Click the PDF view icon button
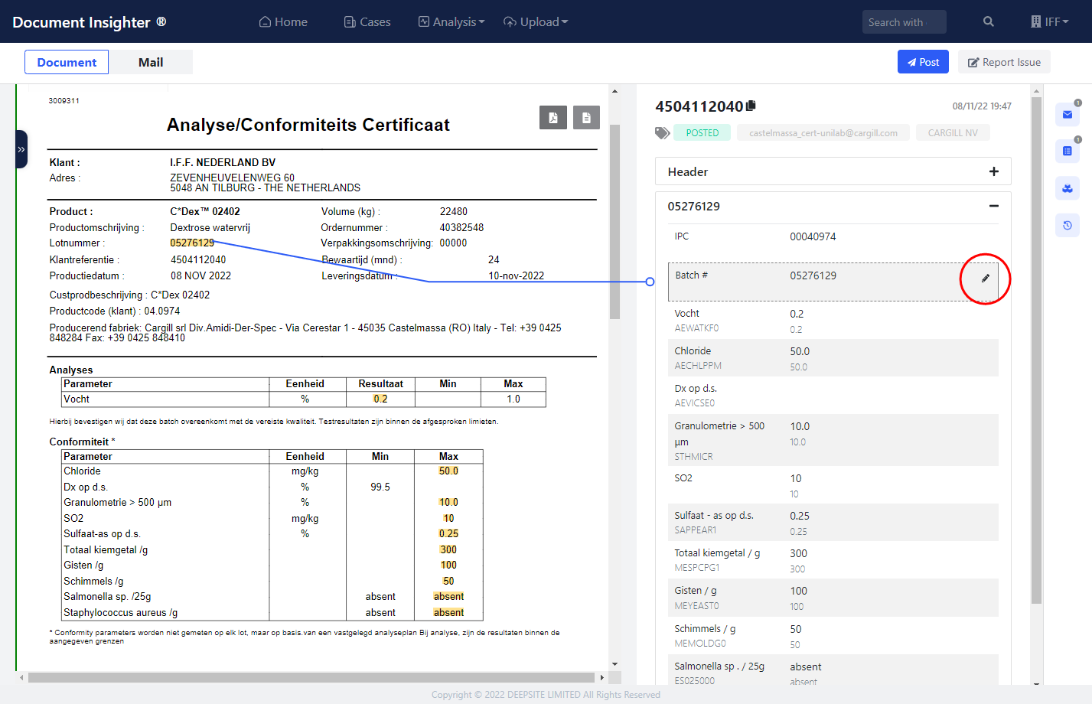 (553, 118)
